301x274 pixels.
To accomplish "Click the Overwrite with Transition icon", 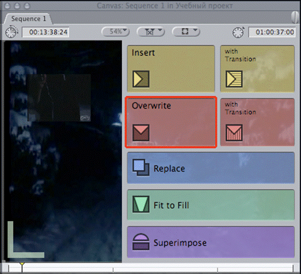I will 234,132.
